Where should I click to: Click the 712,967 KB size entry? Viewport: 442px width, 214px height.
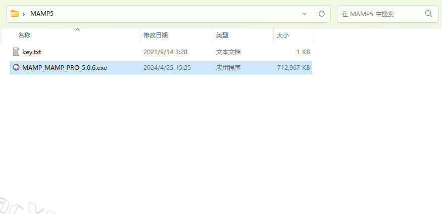tap(293, 68)
